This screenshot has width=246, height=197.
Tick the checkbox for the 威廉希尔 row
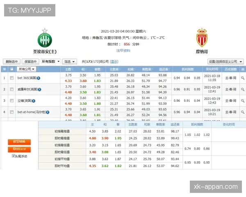(11, 89)
